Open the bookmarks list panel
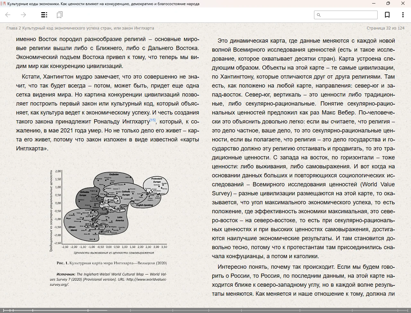The height and width of the screenshot is (313, 411). coord(59,15)
